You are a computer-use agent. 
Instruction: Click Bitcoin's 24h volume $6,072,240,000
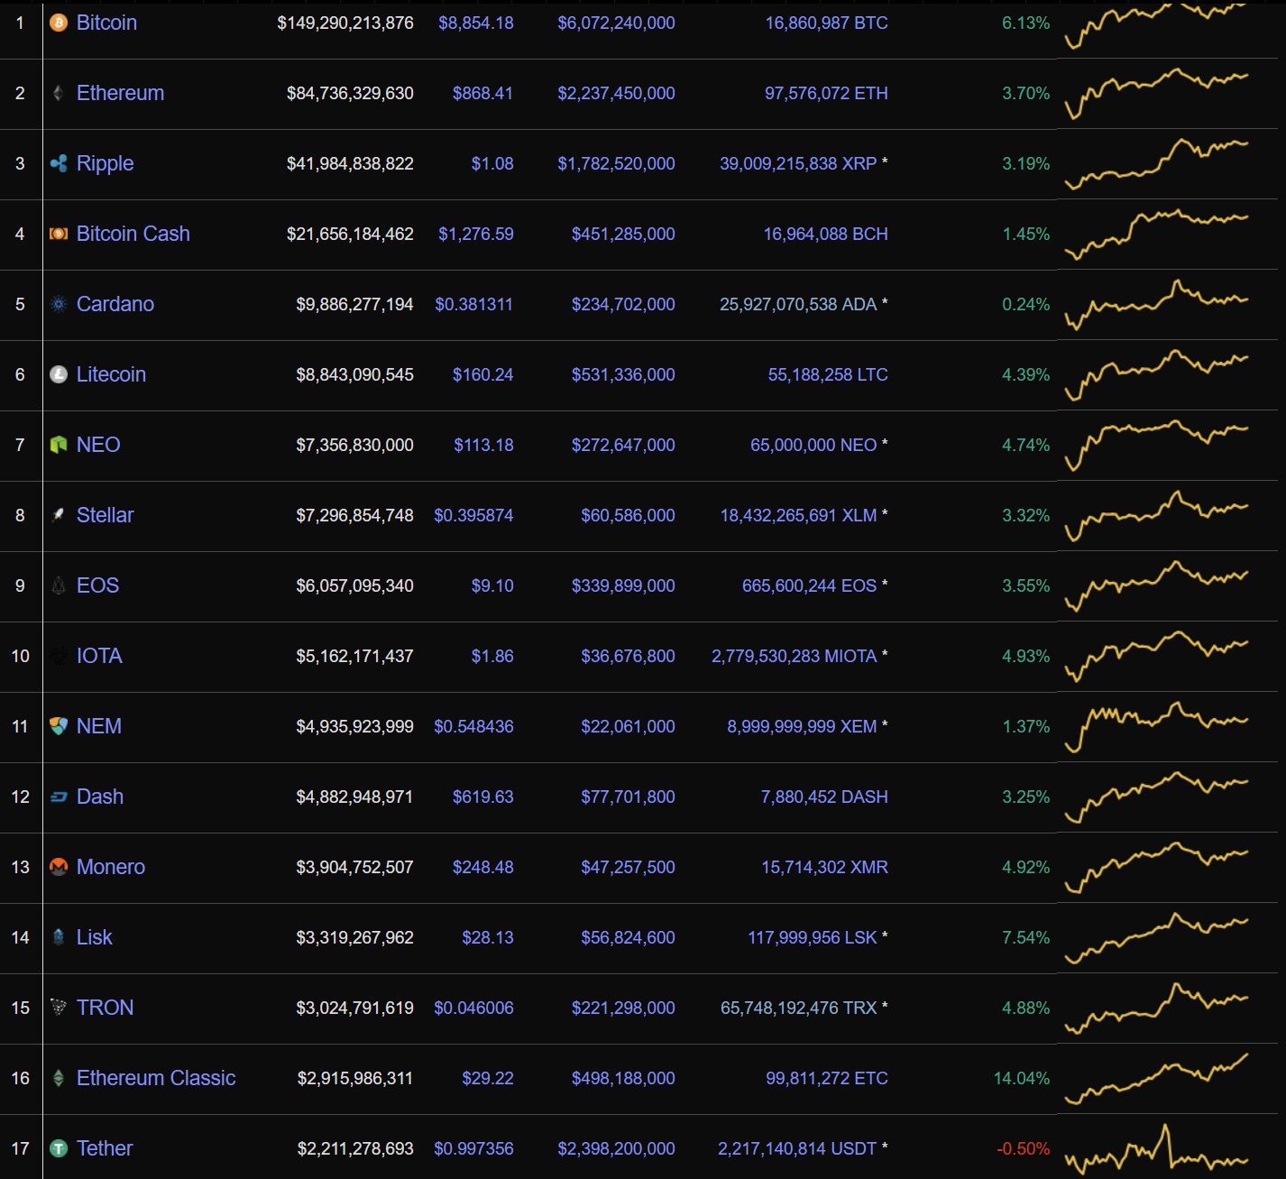616,23
